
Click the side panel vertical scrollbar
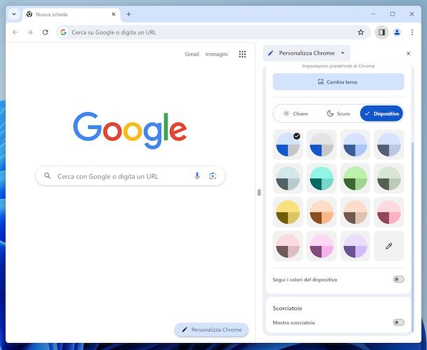click(x=413, y=237)
